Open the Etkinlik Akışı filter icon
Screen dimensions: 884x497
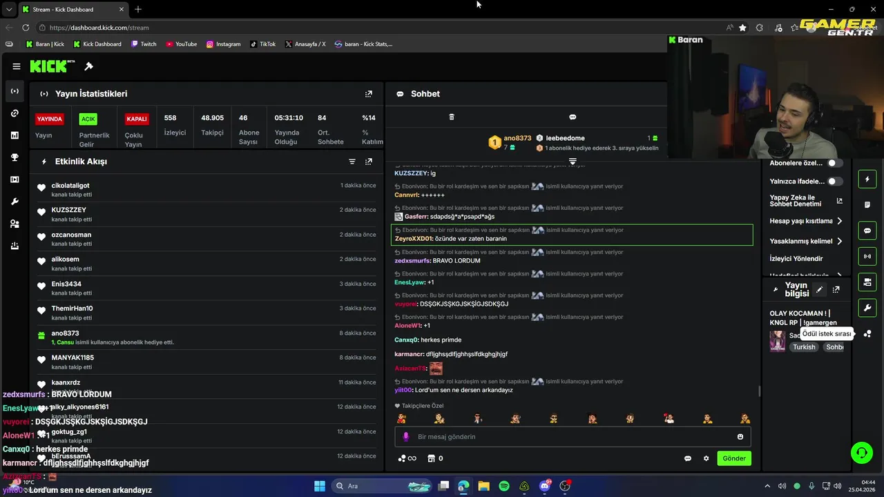pyautogui.click(x=352, y=162)
